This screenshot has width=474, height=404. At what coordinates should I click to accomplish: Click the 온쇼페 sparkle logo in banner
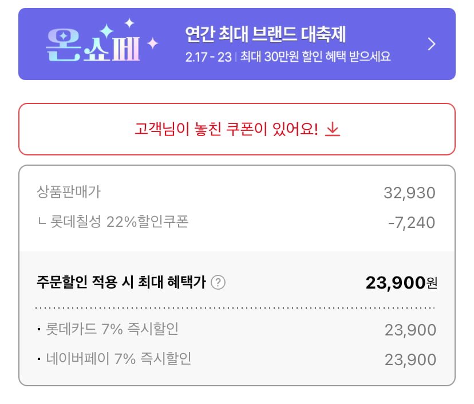[92, 45]
